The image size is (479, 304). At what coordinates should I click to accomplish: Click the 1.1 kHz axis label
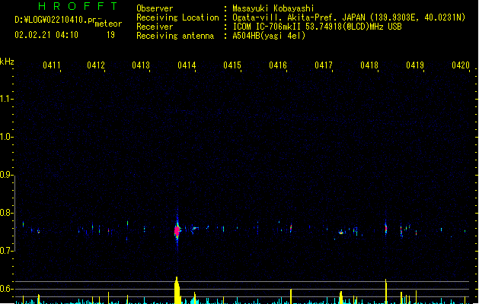[6, 99]
